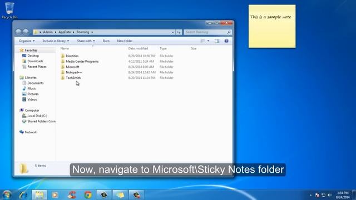
Task: Go back with Explorer back arrow
Action: click(18, 32)
